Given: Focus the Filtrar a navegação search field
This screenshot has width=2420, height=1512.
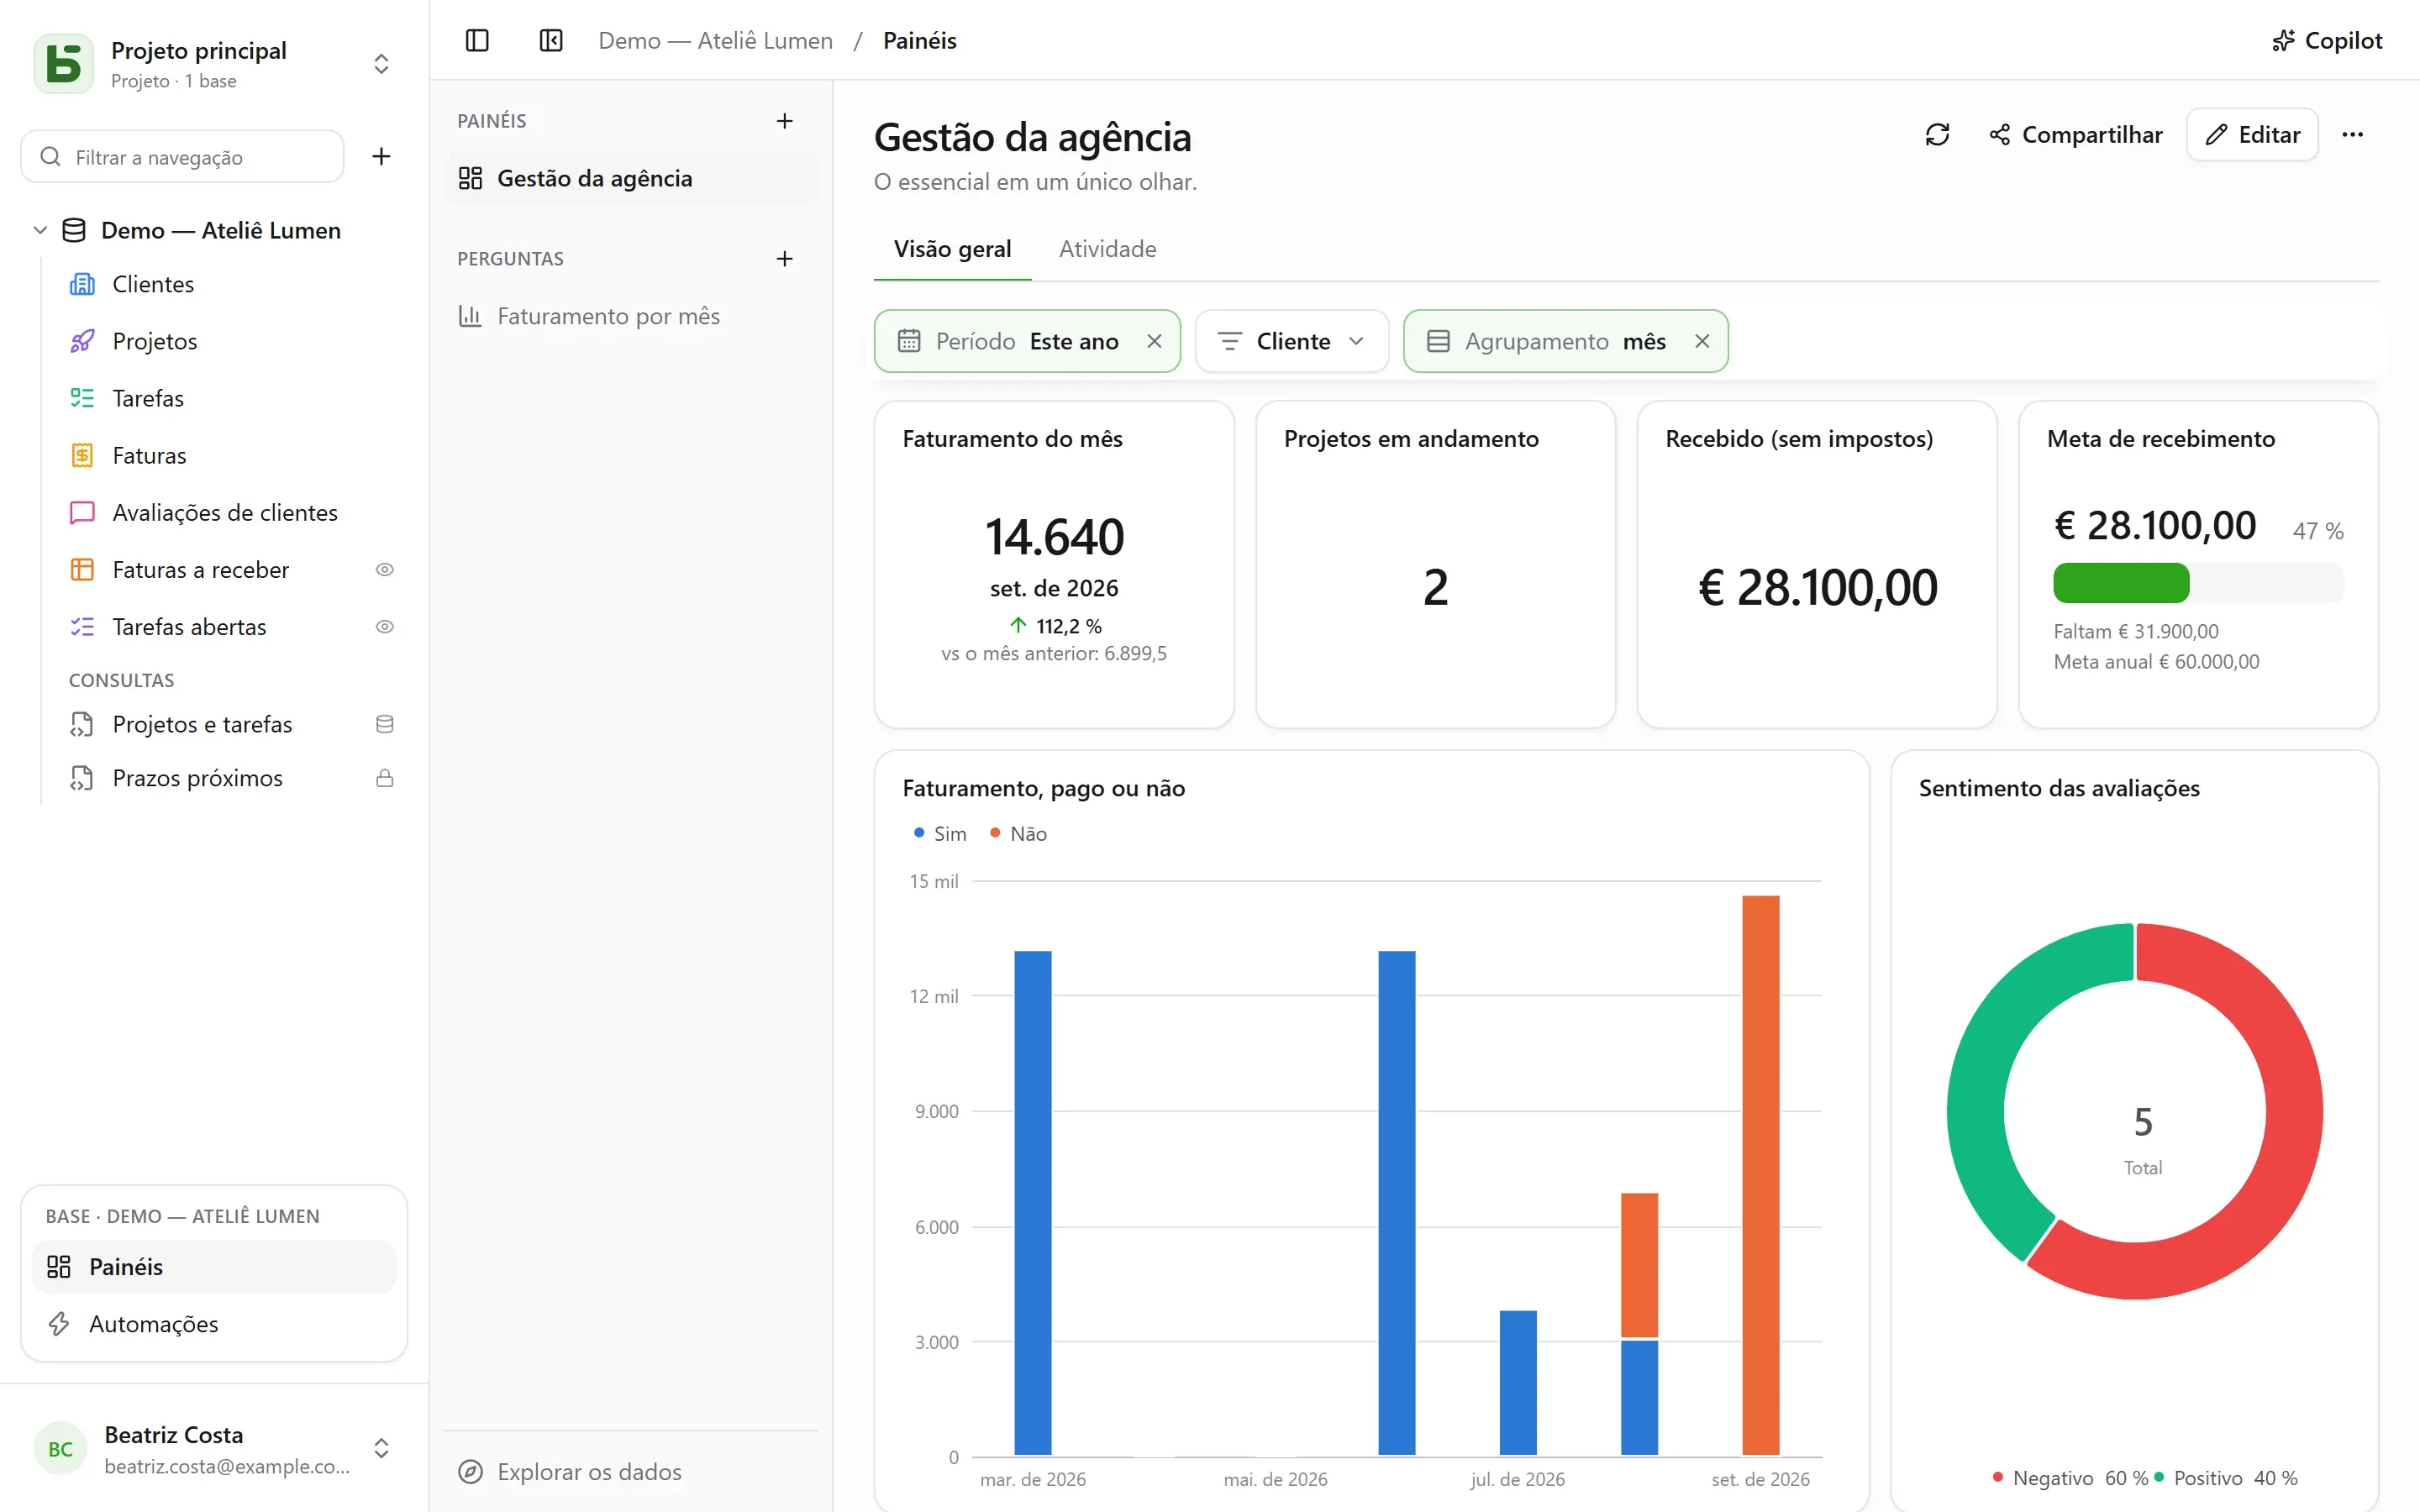Looking at the screenshot, I should tap(183, 156).
